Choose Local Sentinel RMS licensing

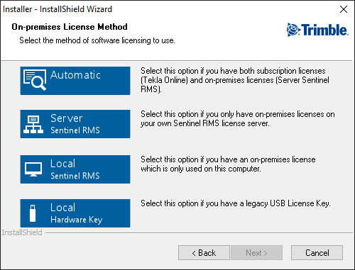[75, 169]
